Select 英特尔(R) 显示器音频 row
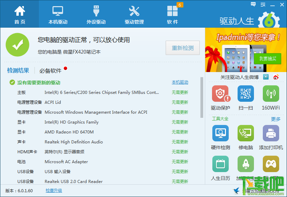The width and height of the screenshot is (287, 197). coord(103,152)
